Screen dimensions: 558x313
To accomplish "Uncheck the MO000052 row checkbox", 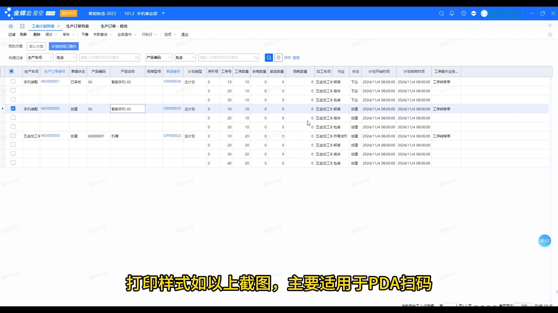I will (13, 108).
